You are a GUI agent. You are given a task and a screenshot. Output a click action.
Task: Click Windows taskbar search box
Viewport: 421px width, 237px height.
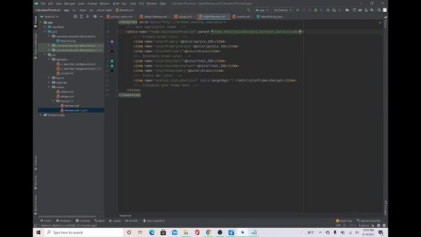[x=84, y=232]
